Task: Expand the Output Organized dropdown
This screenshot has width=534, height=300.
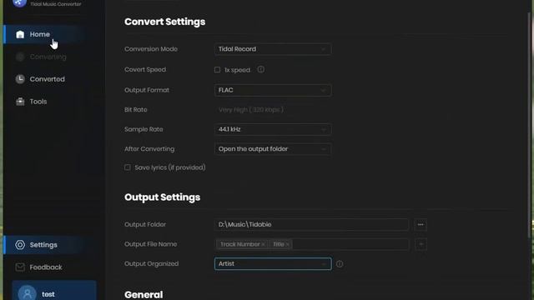Action: [273, 263]
